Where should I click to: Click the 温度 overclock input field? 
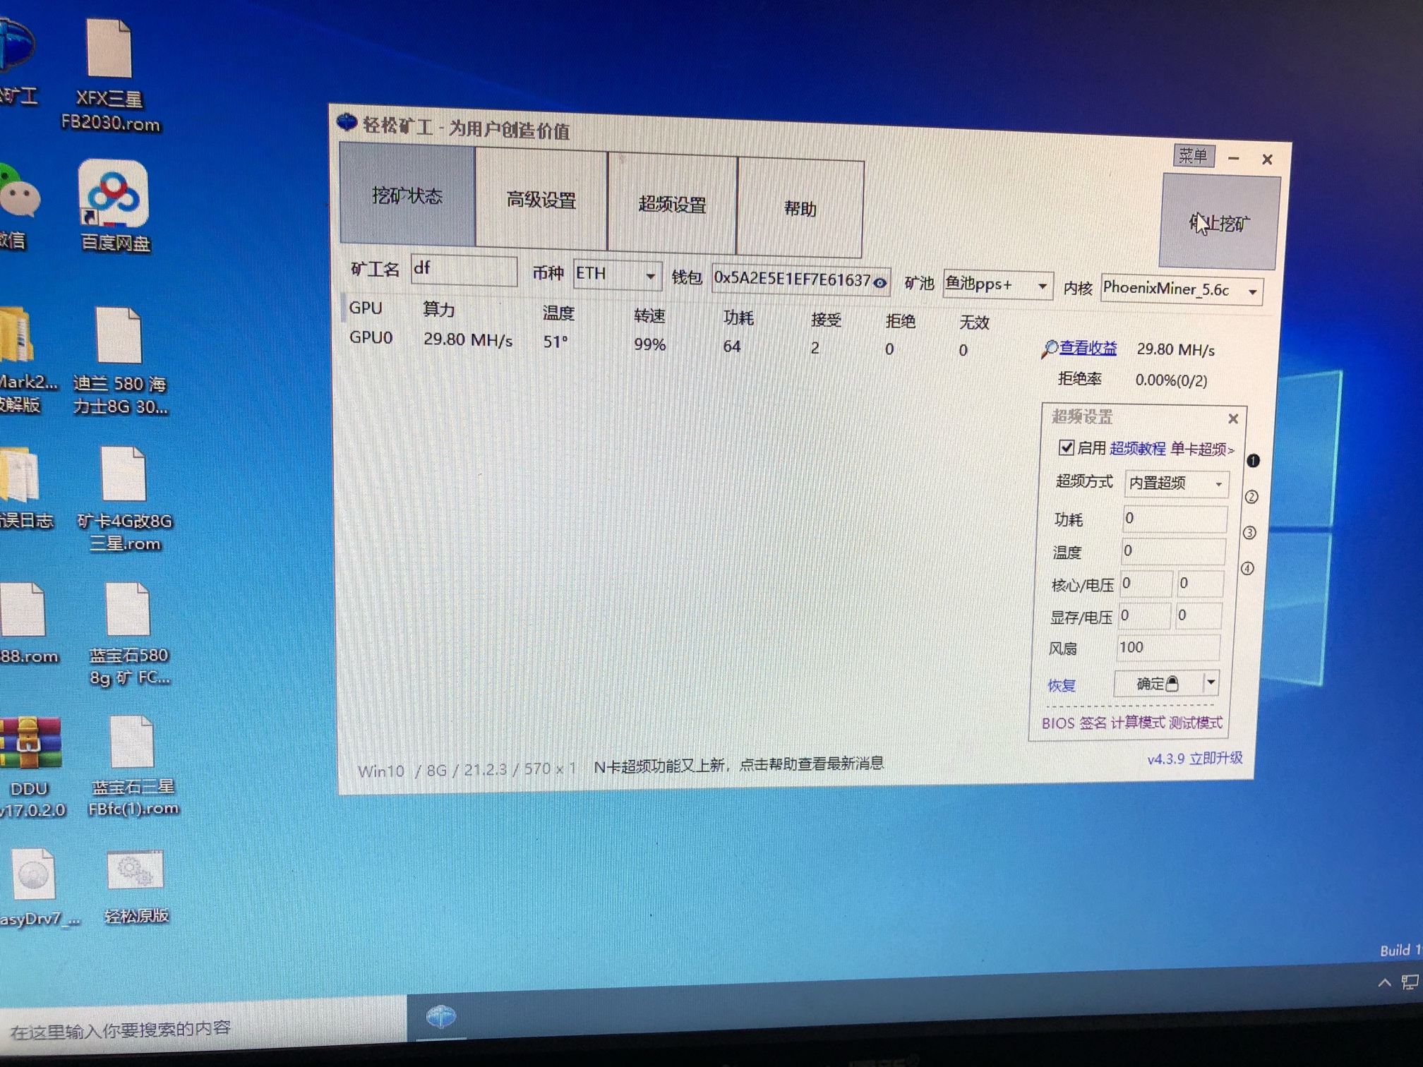[x=1172, y=550]
